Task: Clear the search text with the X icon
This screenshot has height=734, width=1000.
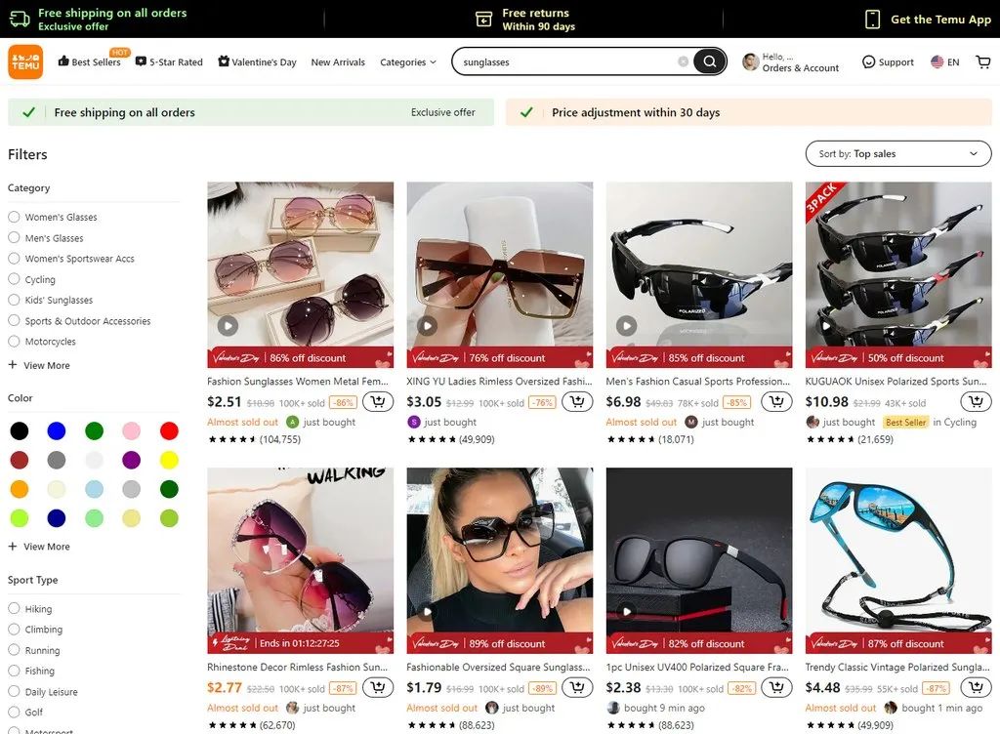Action: pyautogui.click(x=683, y=61)
